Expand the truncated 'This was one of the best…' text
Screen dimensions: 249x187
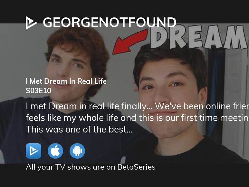[79, 129]
